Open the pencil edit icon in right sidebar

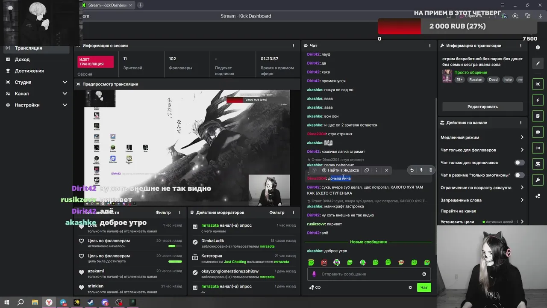point(538,63)
